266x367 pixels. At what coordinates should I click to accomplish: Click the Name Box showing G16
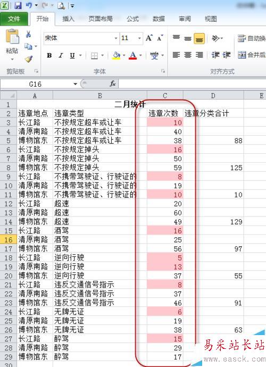pyautogui.click(x=36, y=84)
